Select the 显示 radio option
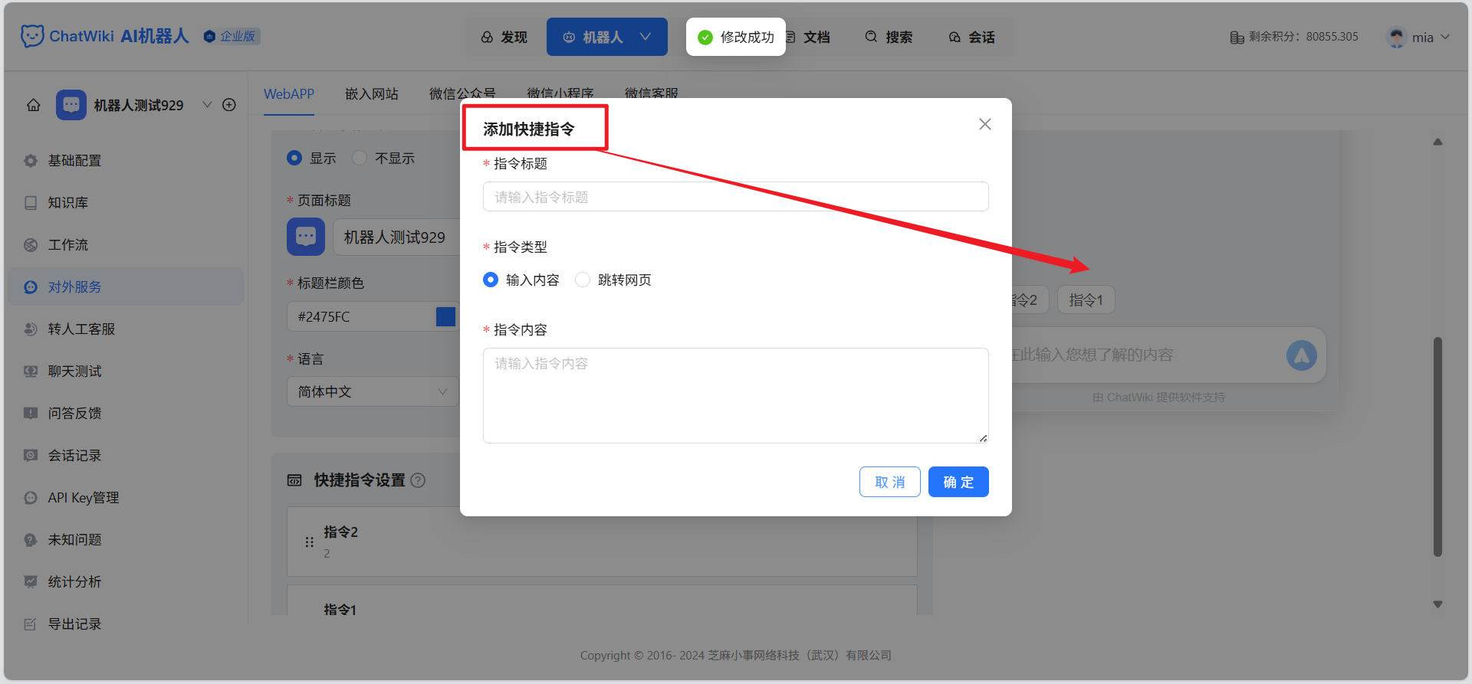The width and height of the screenshot is (1472, 684). pyautogui.click(x=294, y=158)
